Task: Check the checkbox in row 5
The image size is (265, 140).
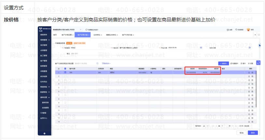Action: [x=65, y=87]
